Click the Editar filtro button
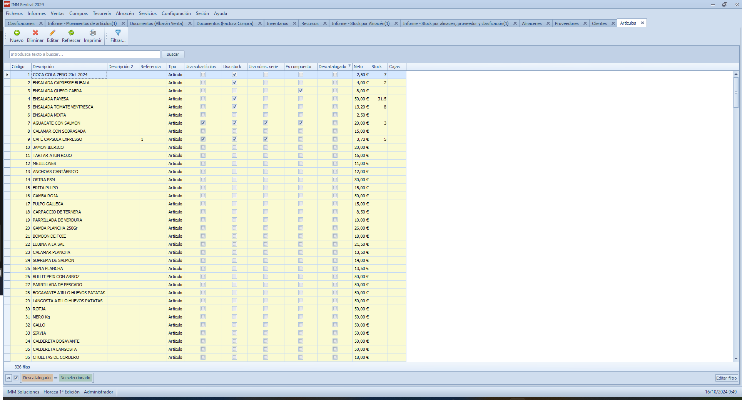The image size is (742, 400). pos(726,378)
